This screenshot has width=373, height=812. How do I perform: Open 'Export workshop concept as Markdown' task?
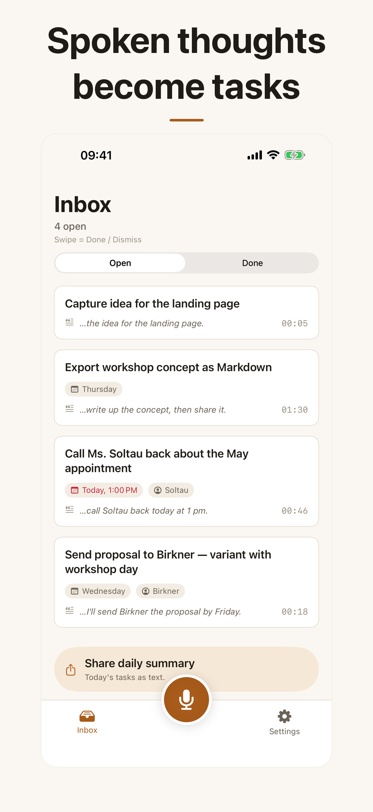point(186,388)
